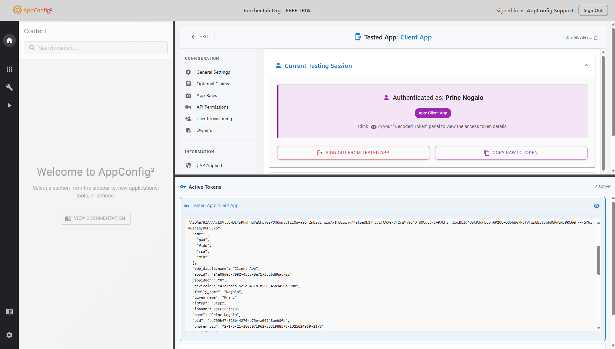Open the play actions section
This screenshot has width=615, height=349.
9,105
